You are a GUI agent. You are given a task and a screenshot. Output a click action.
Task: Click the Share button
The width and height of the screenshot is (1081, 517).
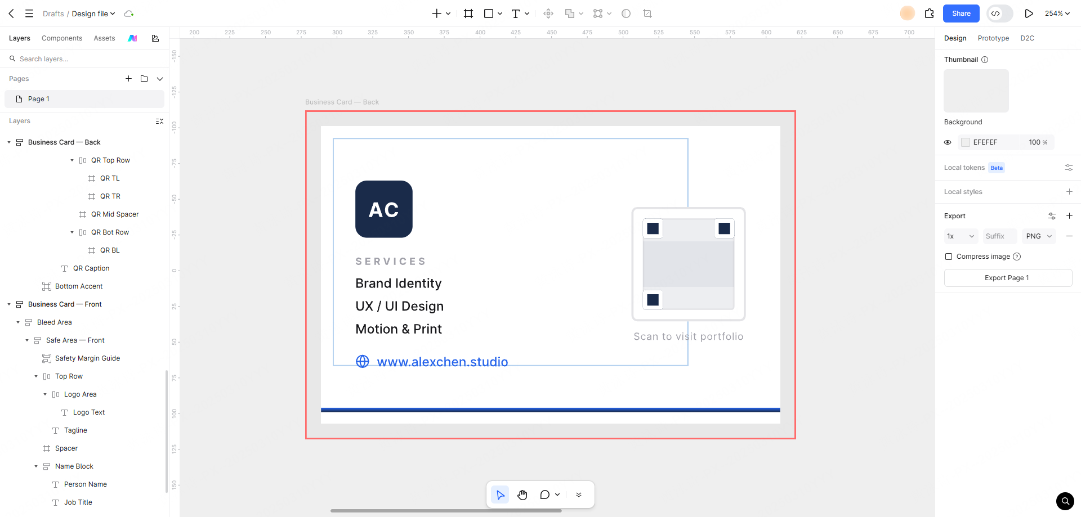(x=961, y=14)
